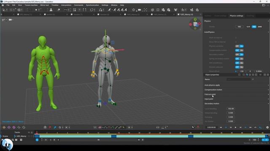270x151 pixels.
Task: Select the green character model in the viewport
Action: pos(44,74)
